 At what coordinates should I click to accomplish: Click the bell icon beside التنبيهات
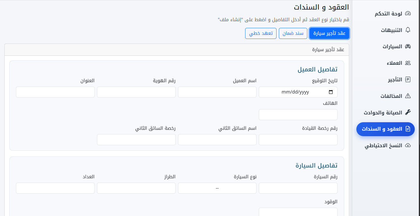[x=408, y=30]
